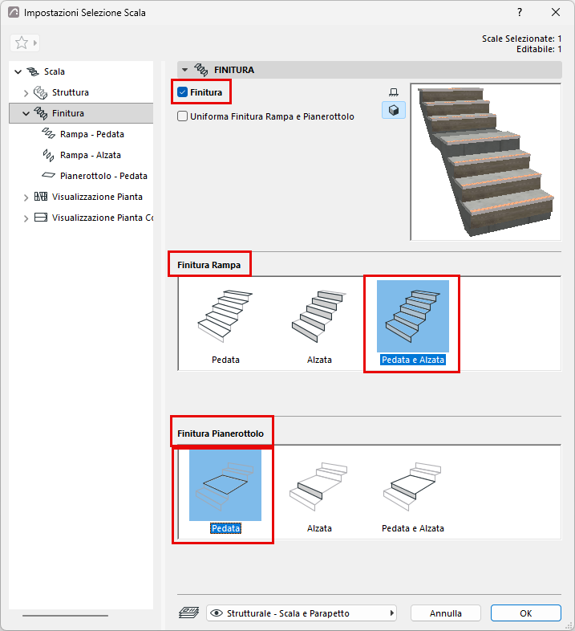Choose Pedata under Finitura Rampa

[225, 323]
